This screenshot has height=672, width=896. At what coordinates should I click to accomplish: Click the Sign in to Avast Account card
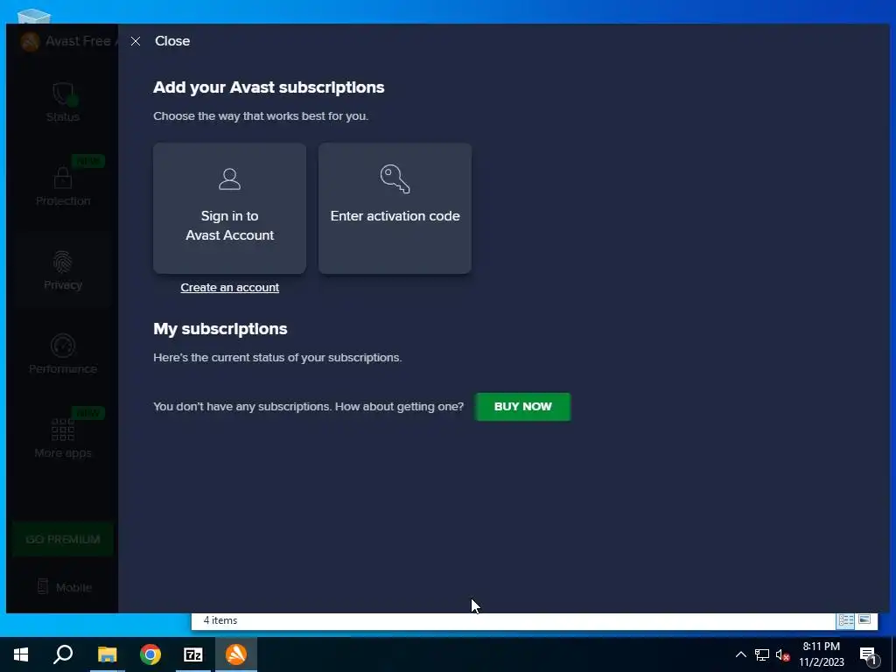click(230, 208)
